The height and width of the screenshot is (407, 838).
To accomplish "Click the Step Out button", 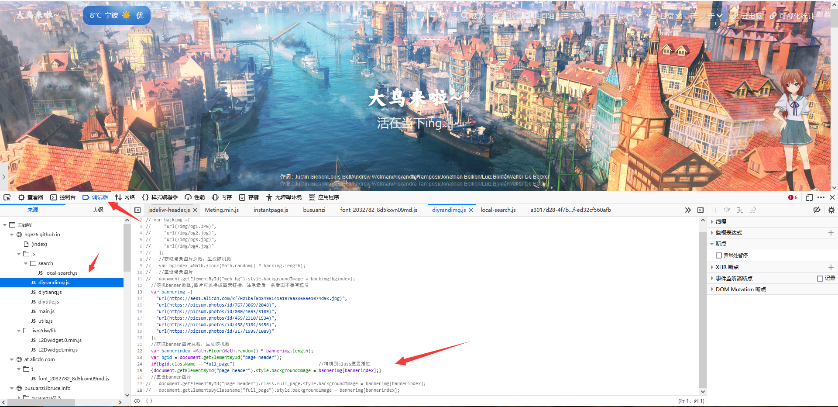I will [x=753, y=210].
